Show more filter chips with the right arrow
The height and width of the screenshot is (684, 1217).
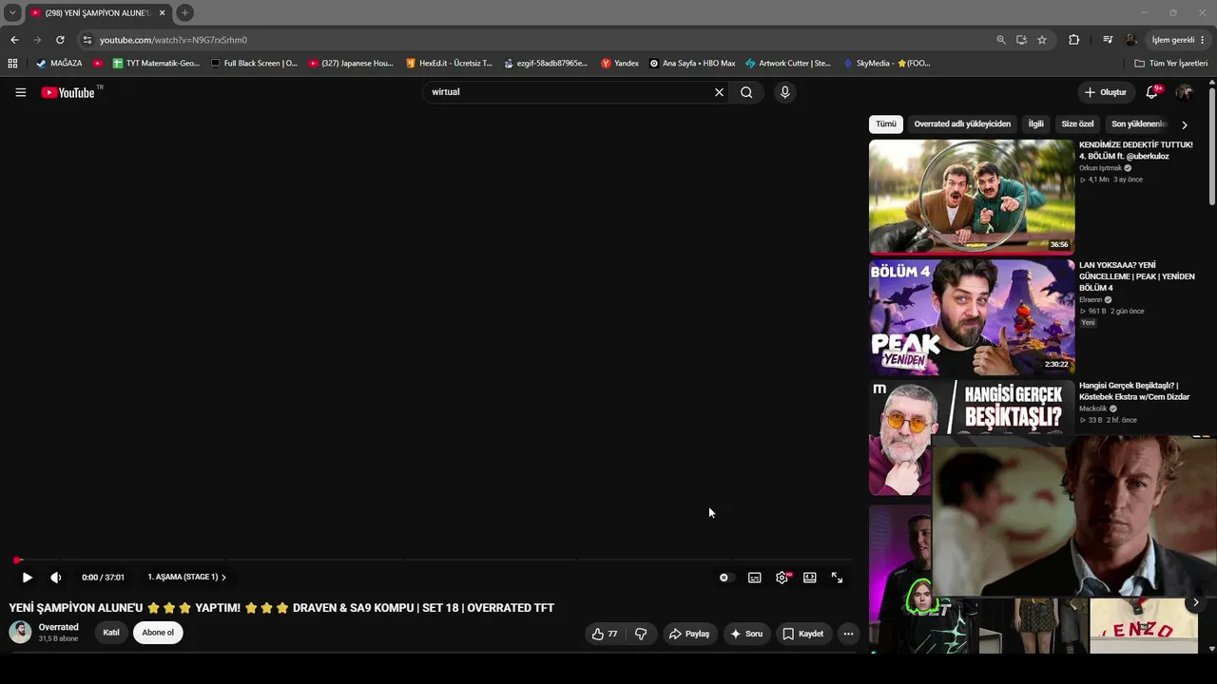point(1185,124)
